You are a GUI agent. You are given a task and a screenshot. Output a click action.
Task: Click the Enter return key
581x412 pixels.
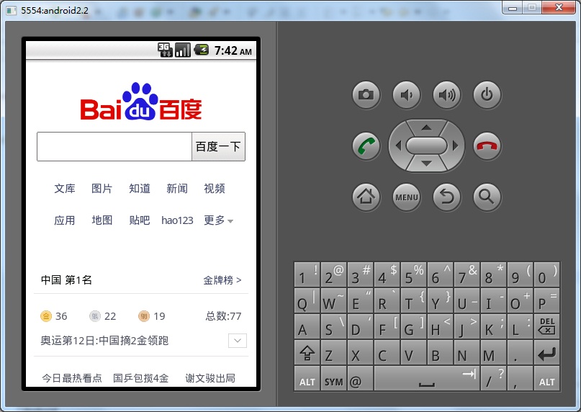pos(547,352)
